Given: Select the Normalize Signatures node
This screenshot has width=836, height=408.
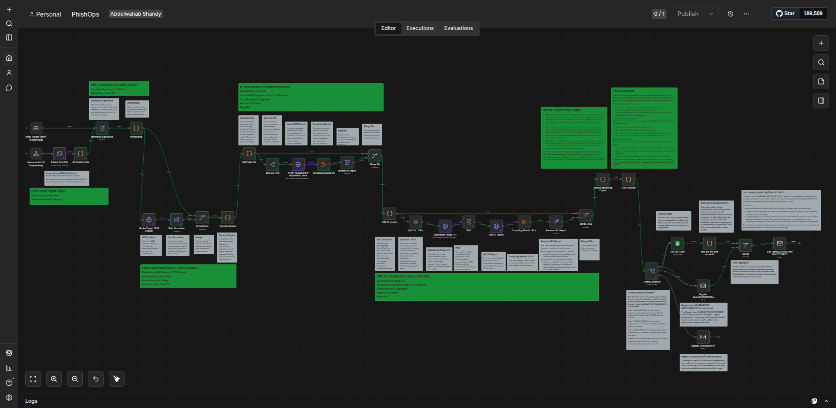Looking at the screenshot, I should click(102, 128).
